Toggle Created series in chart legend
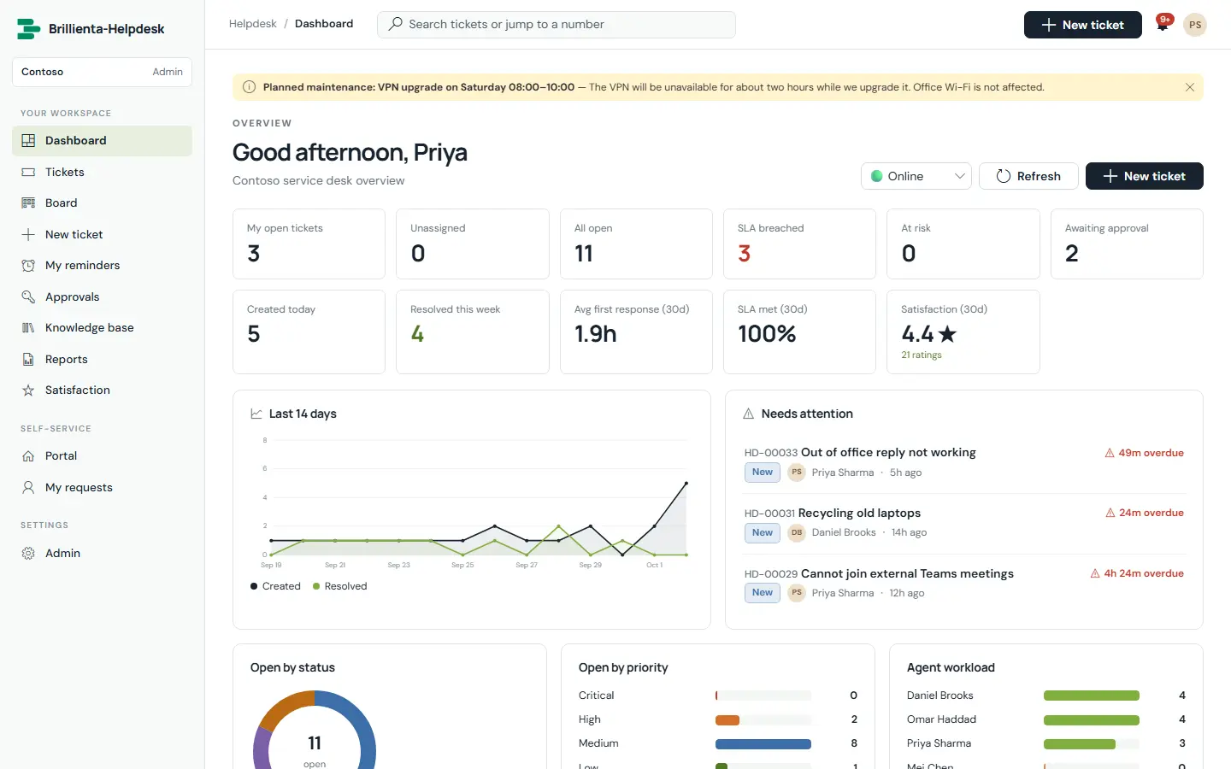Viewport: 1231px width, 769px height. (x=275, y=586)
